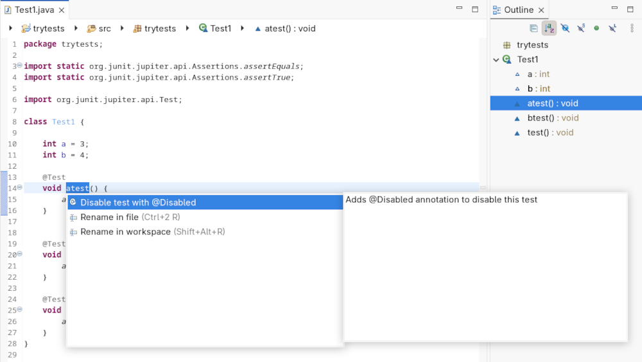Expand breadcrumb arrow before src
Viewport: 642px width, 362px height.
76,28
